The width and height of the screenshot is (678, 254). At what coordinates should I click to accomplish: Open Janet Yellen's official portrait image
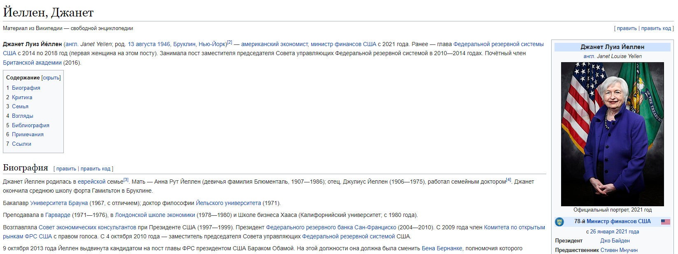pyautogui.click(x=612, y=134)
